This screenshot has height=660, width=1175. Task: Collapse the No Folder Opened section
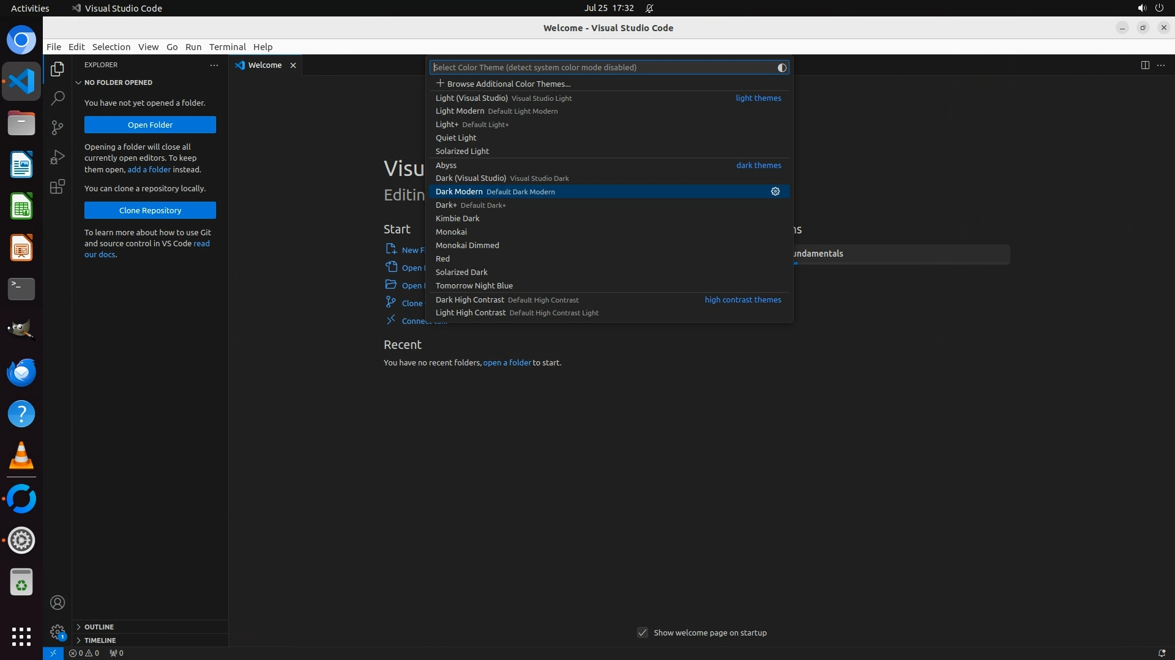118,82
